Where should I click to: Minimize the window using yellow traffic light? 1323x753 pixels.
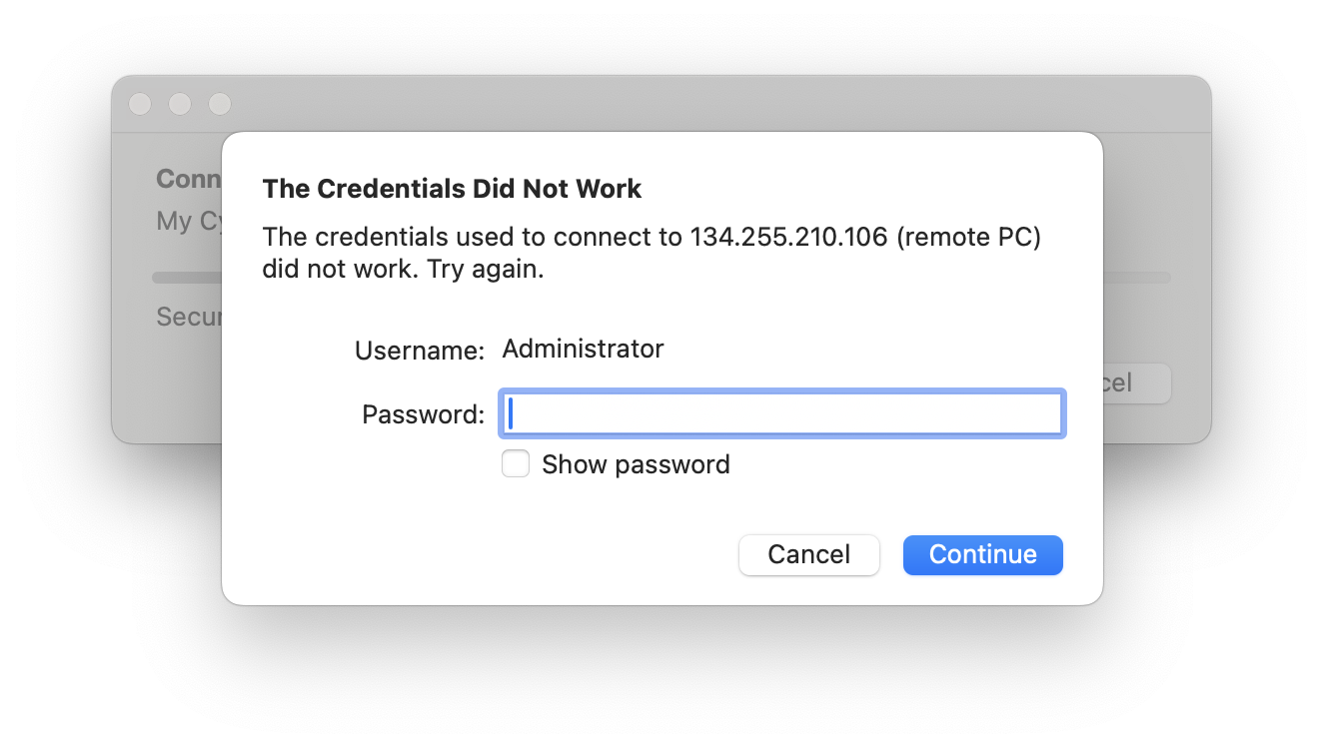(180, 104)
